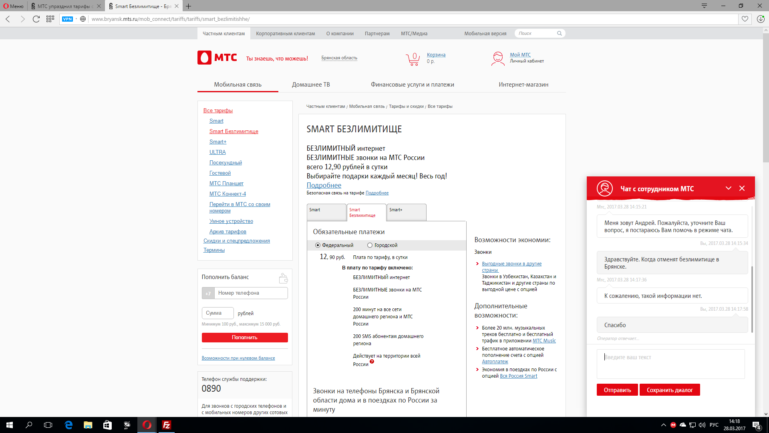Click the chat message text field
The width and height of the screenshot is (769, 433).
point(670,364)
